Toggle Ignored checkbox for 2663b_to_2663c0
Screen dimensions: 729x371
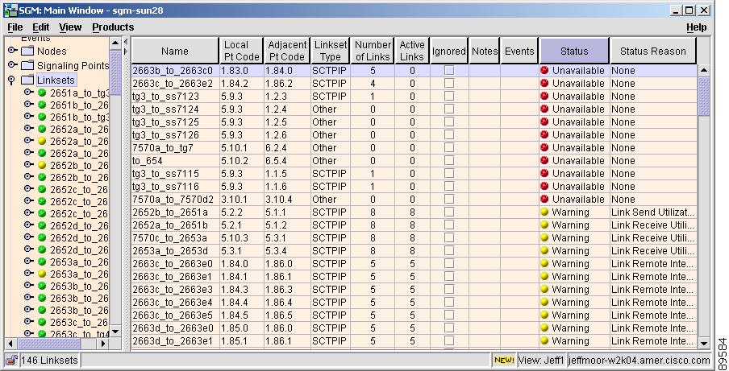pos(449,71)
